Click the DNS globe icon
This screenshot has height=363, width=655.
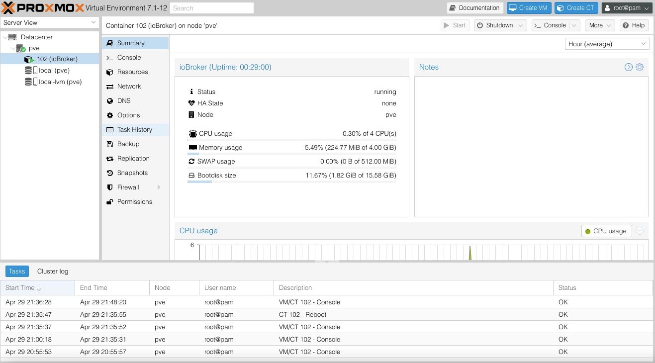click(x=110, y=101)
